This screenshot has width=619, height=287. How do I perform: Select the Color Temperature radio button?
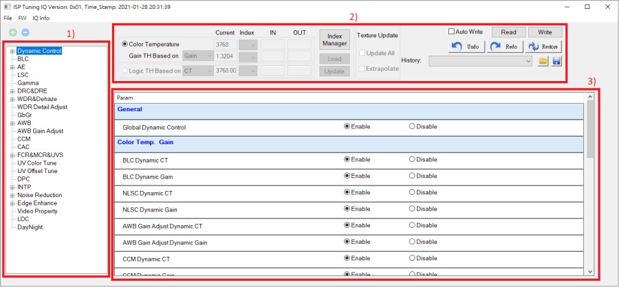(124, 44)
